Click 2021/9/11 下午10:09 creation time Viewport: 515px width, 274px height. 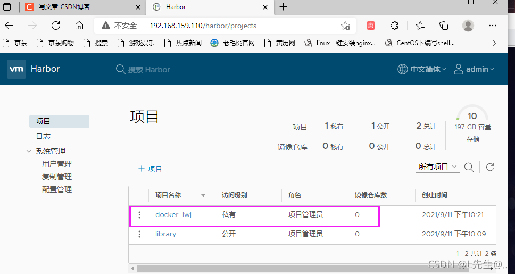pos(454,234)
